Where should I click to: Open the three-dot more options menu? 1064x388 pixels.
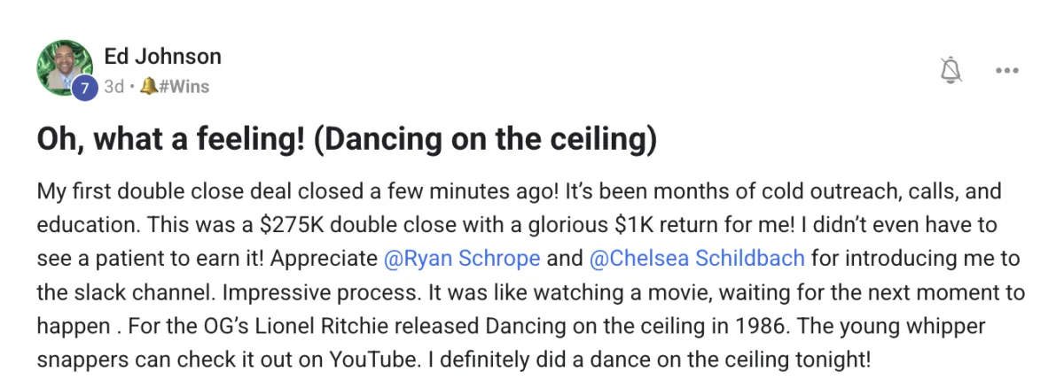[x=1007, y=71]
